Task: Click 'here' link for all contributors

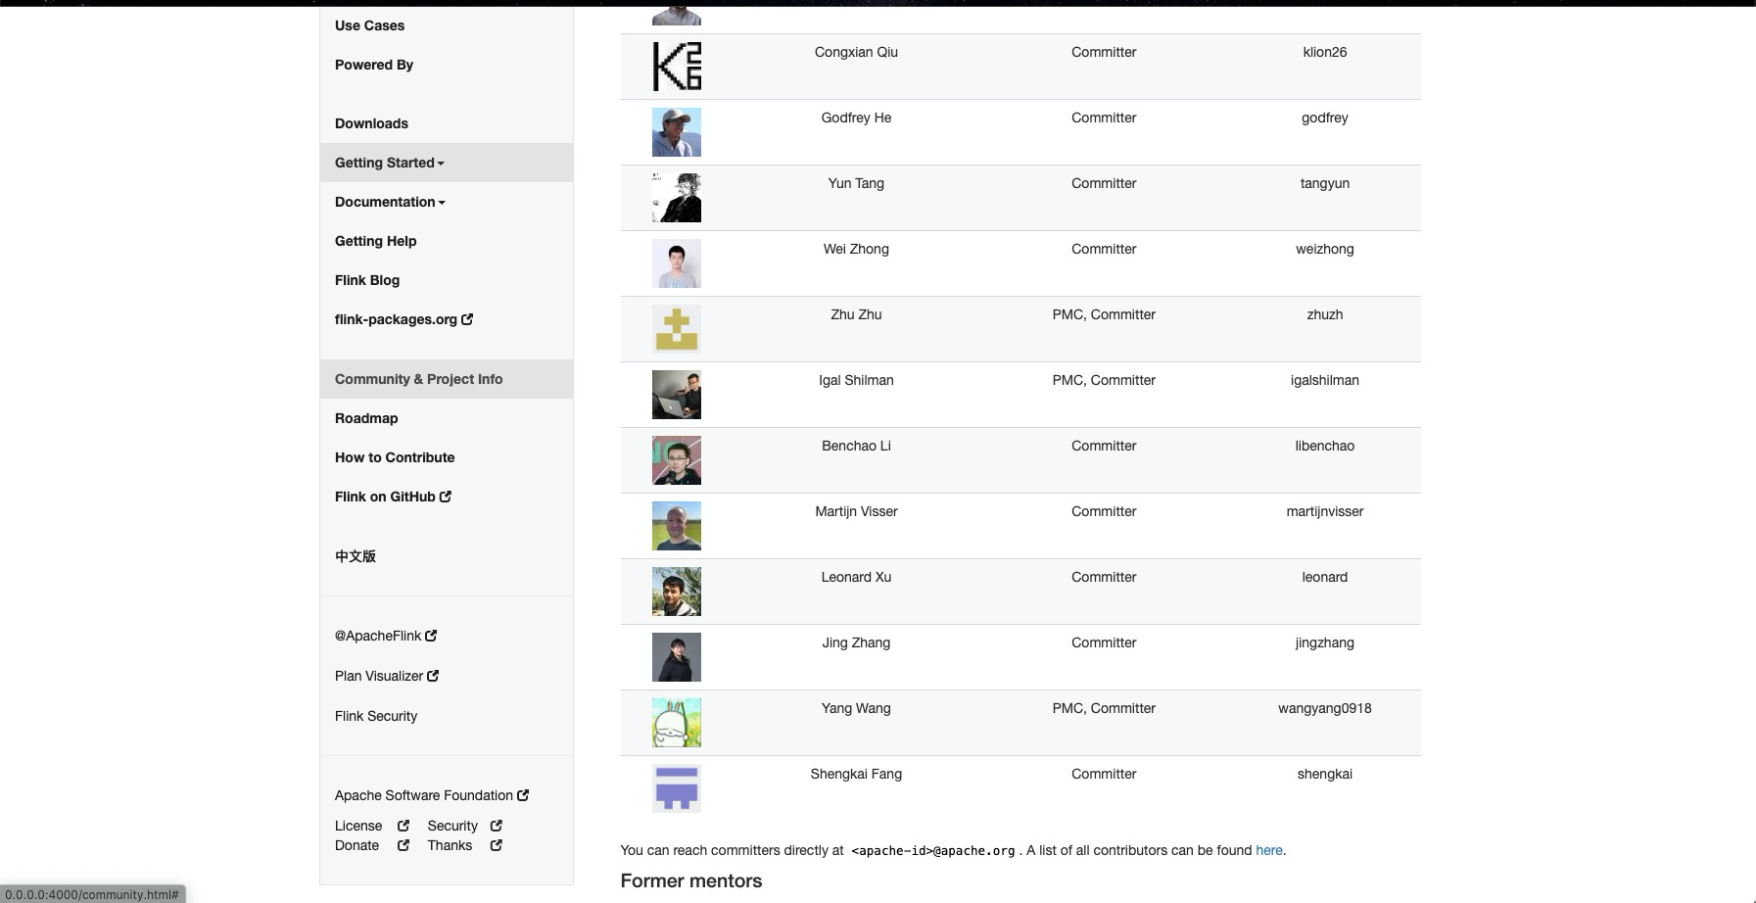Action: point(1269,850)
